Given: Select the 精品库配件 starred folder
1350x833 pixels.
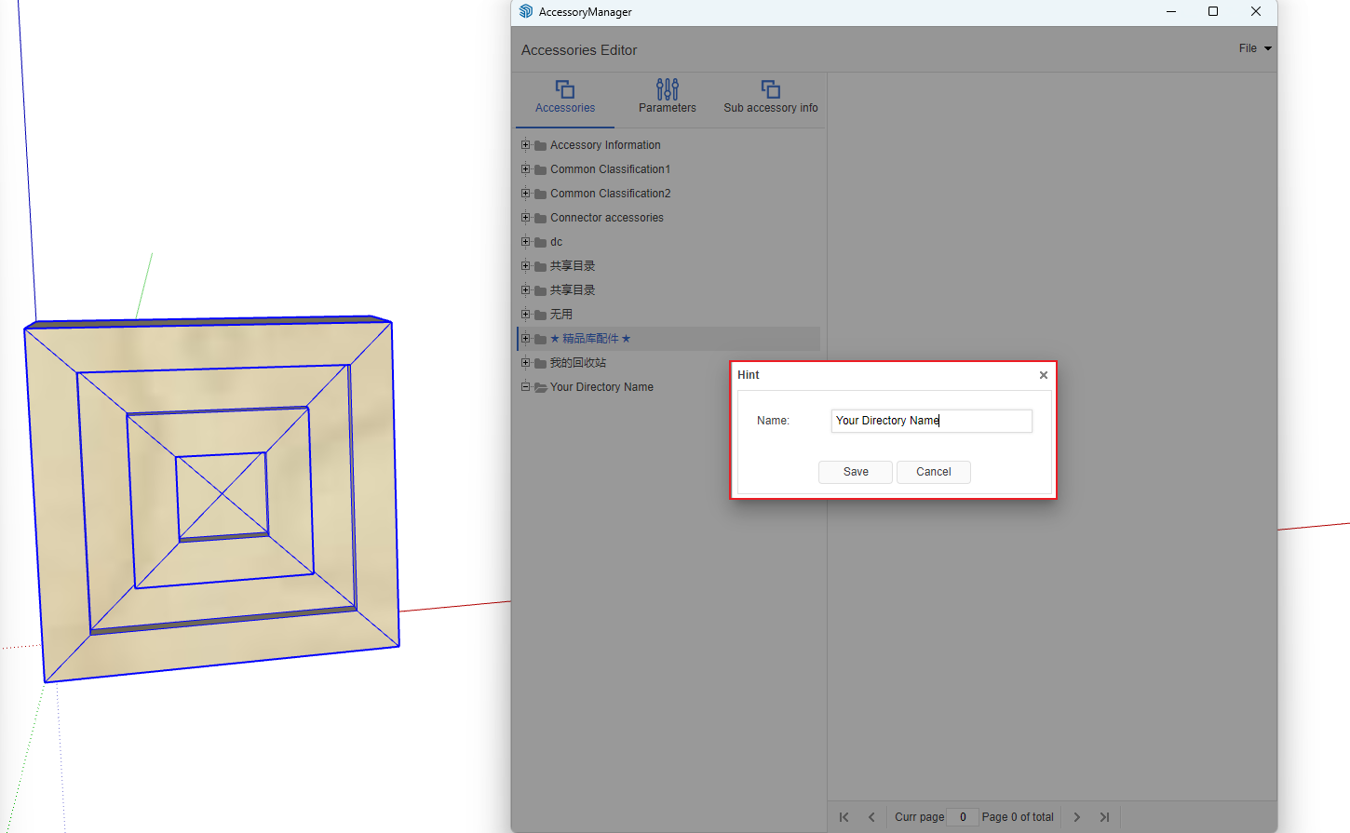Looking at the screenshot, I should [x=590, y=339].
